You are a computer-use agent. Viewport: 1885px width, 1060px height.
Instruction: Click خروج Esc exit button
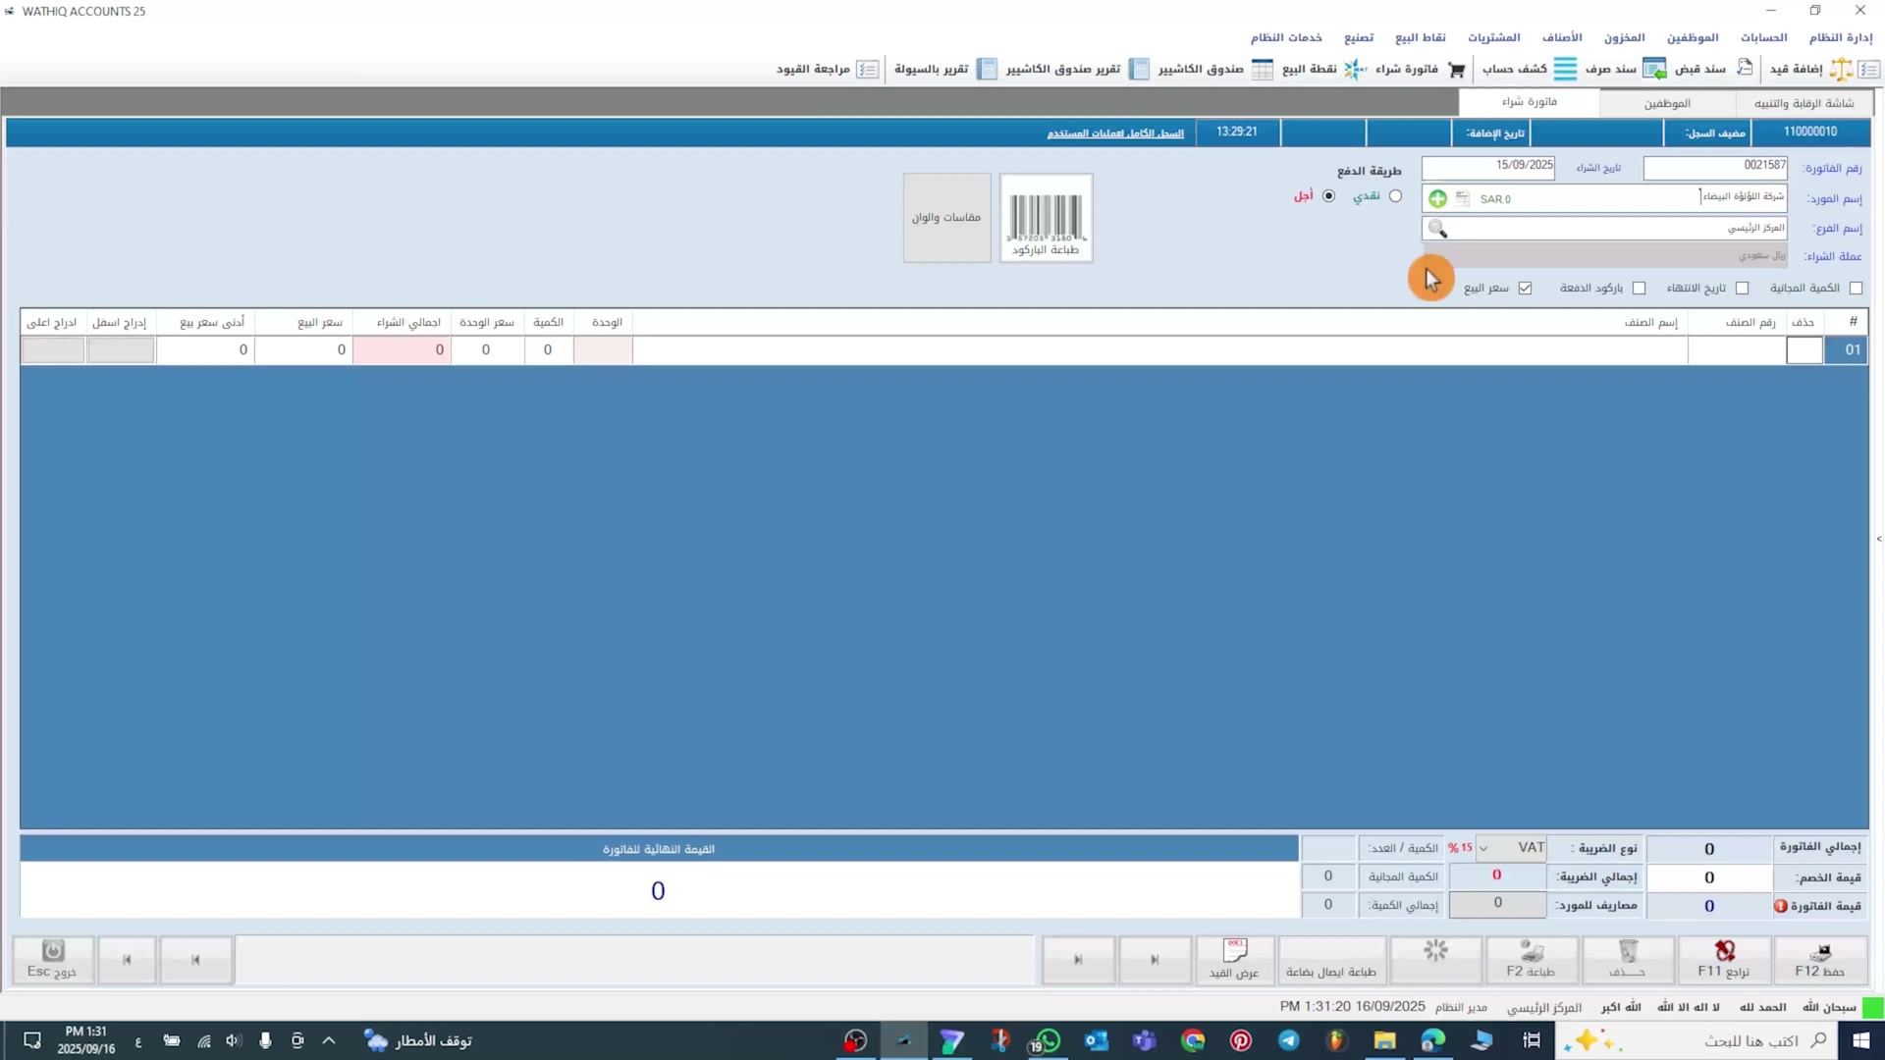(53, 959)
